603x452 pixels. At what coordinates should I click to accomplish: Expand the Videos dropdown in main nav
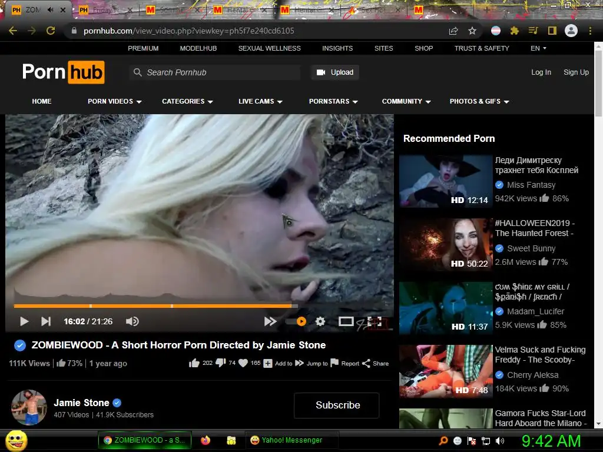[x=114, y=101]
